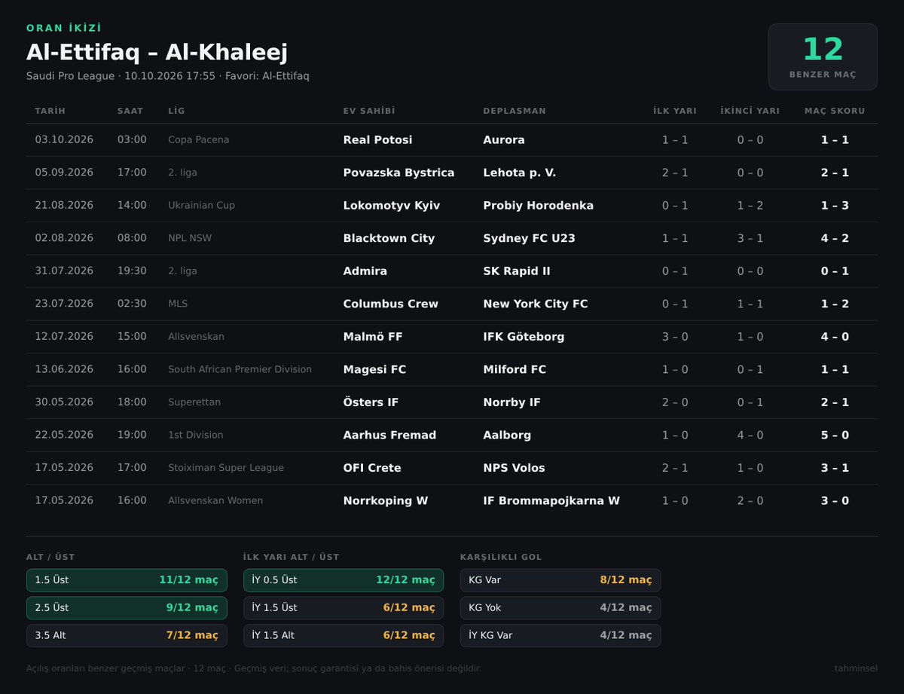
Task: Click the Stoiximan Super League league name
Action: tap(226, 468)
